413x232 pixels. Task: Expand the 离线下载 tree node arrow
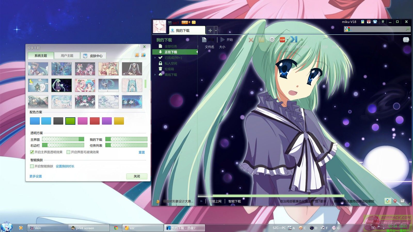coord(155,75)
